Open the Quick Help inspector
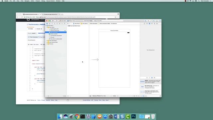This screenshot has width=213, height=120. point(147,24)
